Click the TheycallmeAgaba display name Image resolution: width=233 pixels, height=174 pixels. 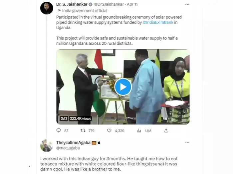pyautogui.click(x=73, y=143)
